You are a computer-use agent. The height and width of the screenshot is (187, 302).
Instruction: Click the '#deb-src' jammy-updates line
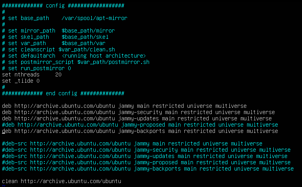(145, 156)
